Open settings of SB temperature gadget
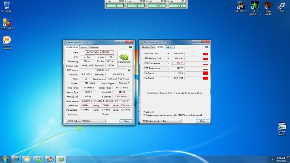Viewport: 290px width, 163px height. click(162, 1)
